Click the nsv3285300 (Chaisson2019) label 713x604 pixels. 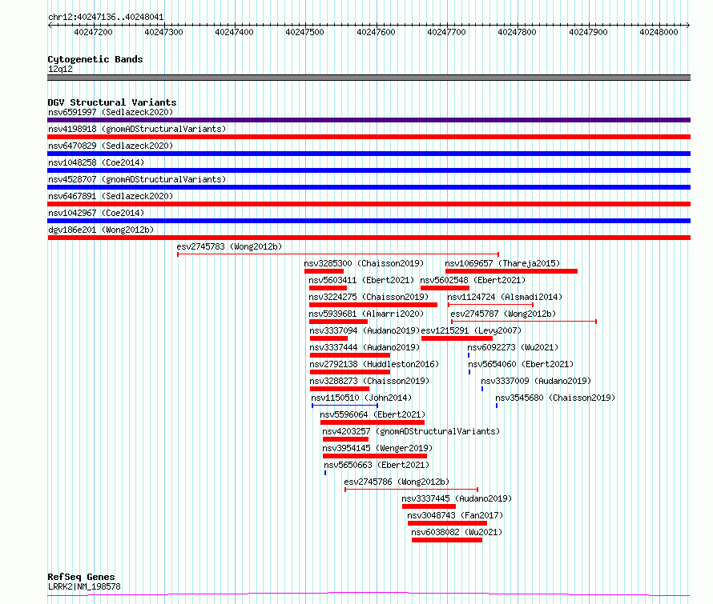coord(364,263)
